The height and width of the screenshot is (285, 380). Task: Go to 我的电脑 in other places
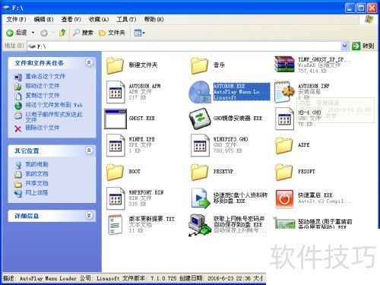point(36,164)
